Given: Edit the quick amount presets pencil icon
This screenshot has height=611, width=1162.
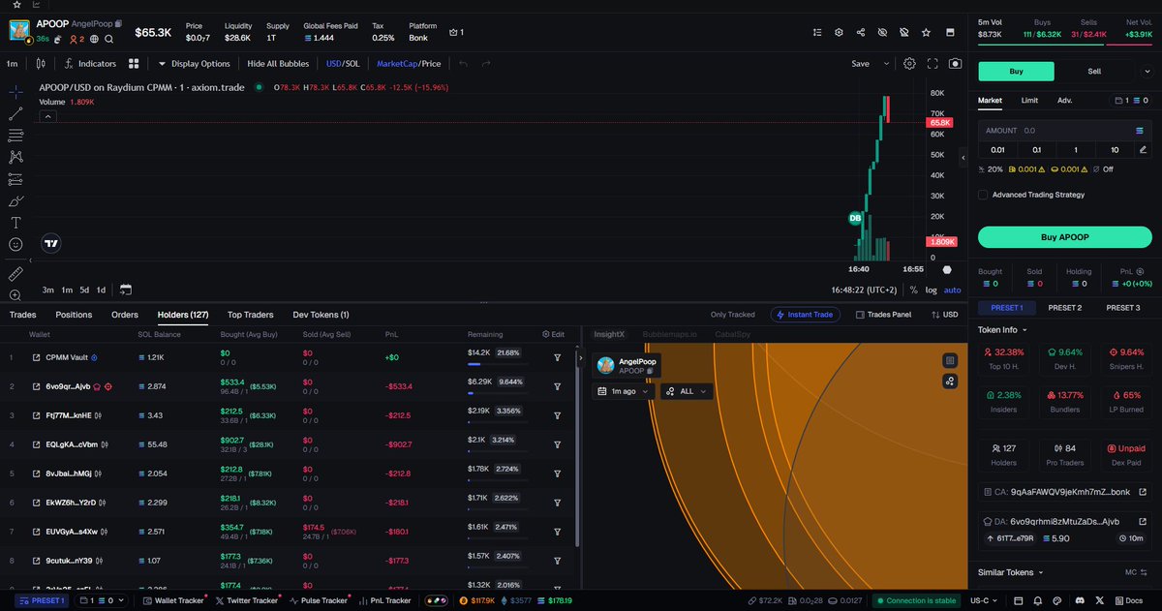Looking at the screenshot, I should 1143,150.
